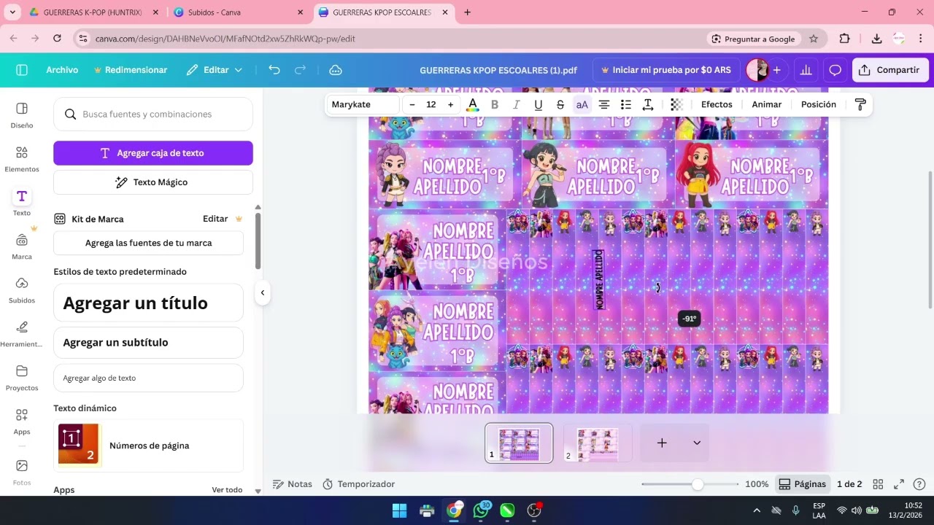
Task: Open the Marykate font dropdown
Action: [363, 104]
